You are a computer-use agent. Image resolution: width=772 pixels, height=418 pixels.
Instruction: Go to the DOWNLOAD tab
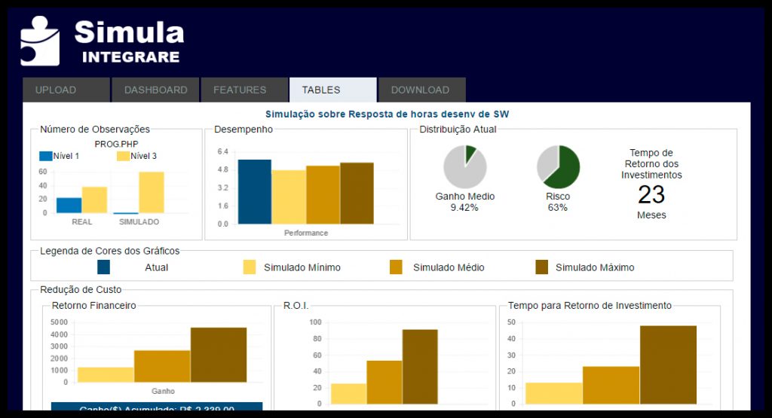click(x=422, y=90)
